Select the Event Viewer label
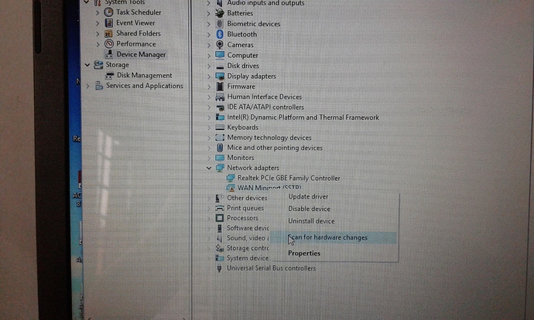The width and height of the screenshot is (534, 320). [x=135, y=22]
